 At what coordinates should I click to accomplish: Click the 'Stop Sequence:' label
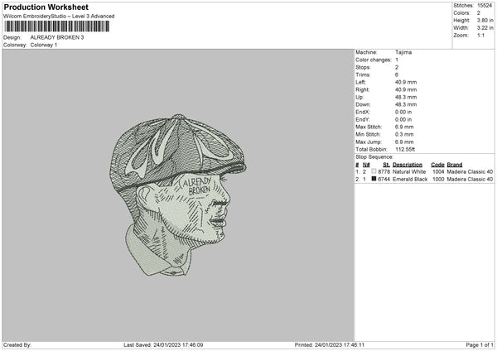pyautogui.click(x=374, y=156)
